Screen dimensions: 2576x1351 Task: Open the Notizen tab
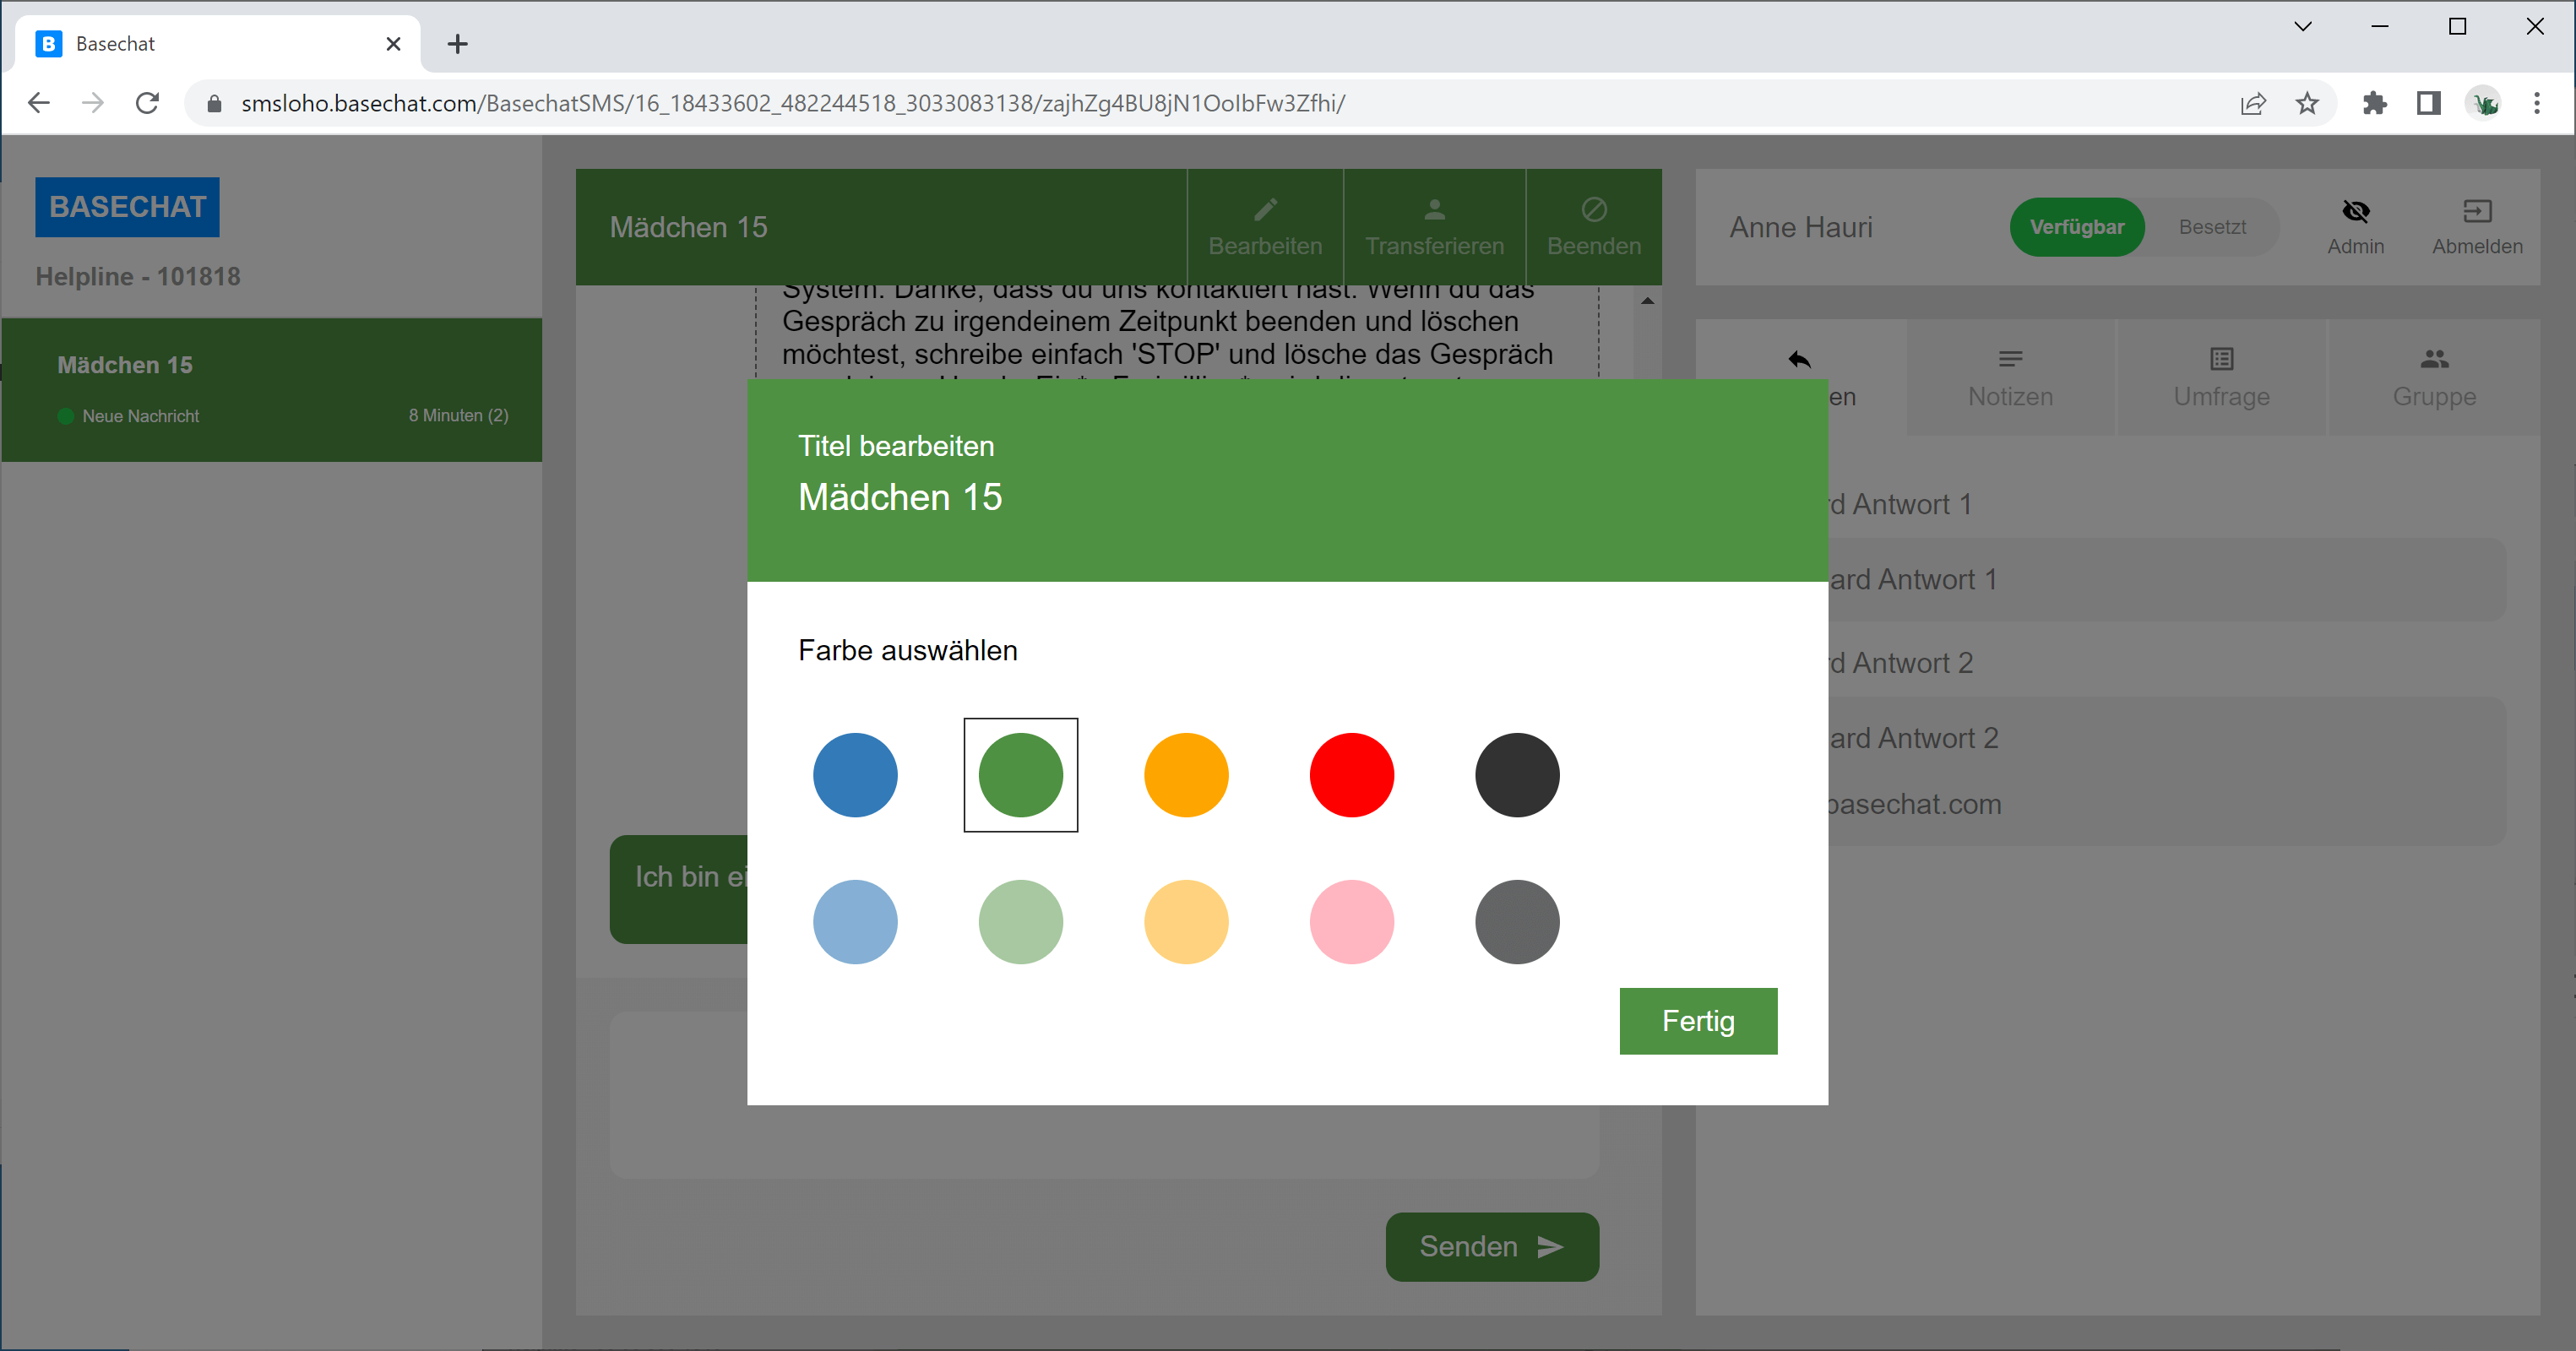[2010, 378]
